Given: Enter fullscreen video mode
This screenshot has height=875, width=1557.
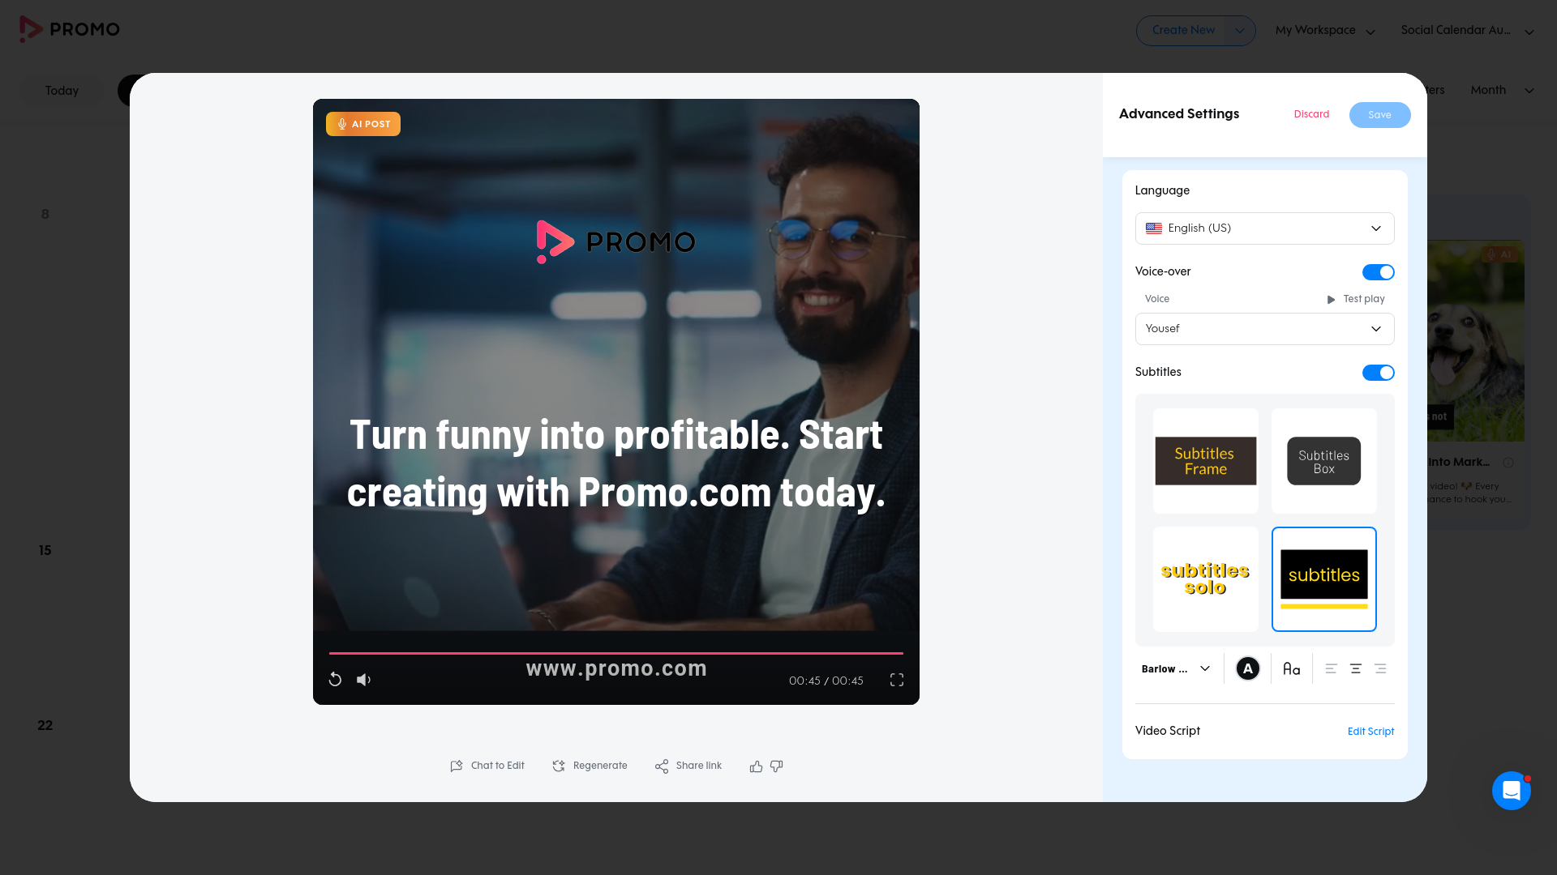Looking at the screenshot, I should click(897, 680).
